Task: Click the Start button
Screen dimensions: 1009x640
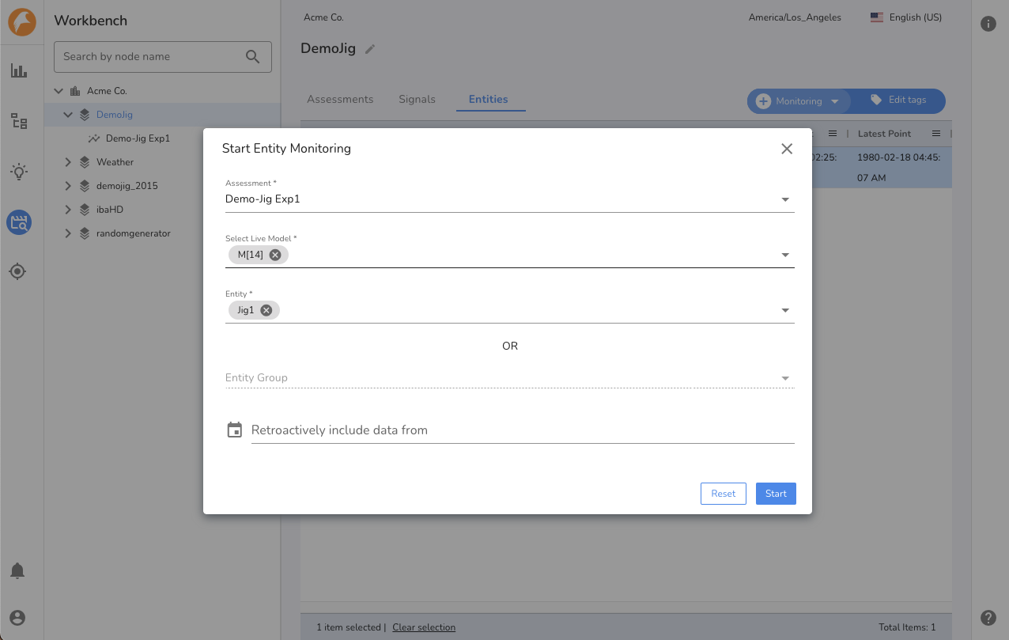Action: pyautogui.click(x=776, y=494)
